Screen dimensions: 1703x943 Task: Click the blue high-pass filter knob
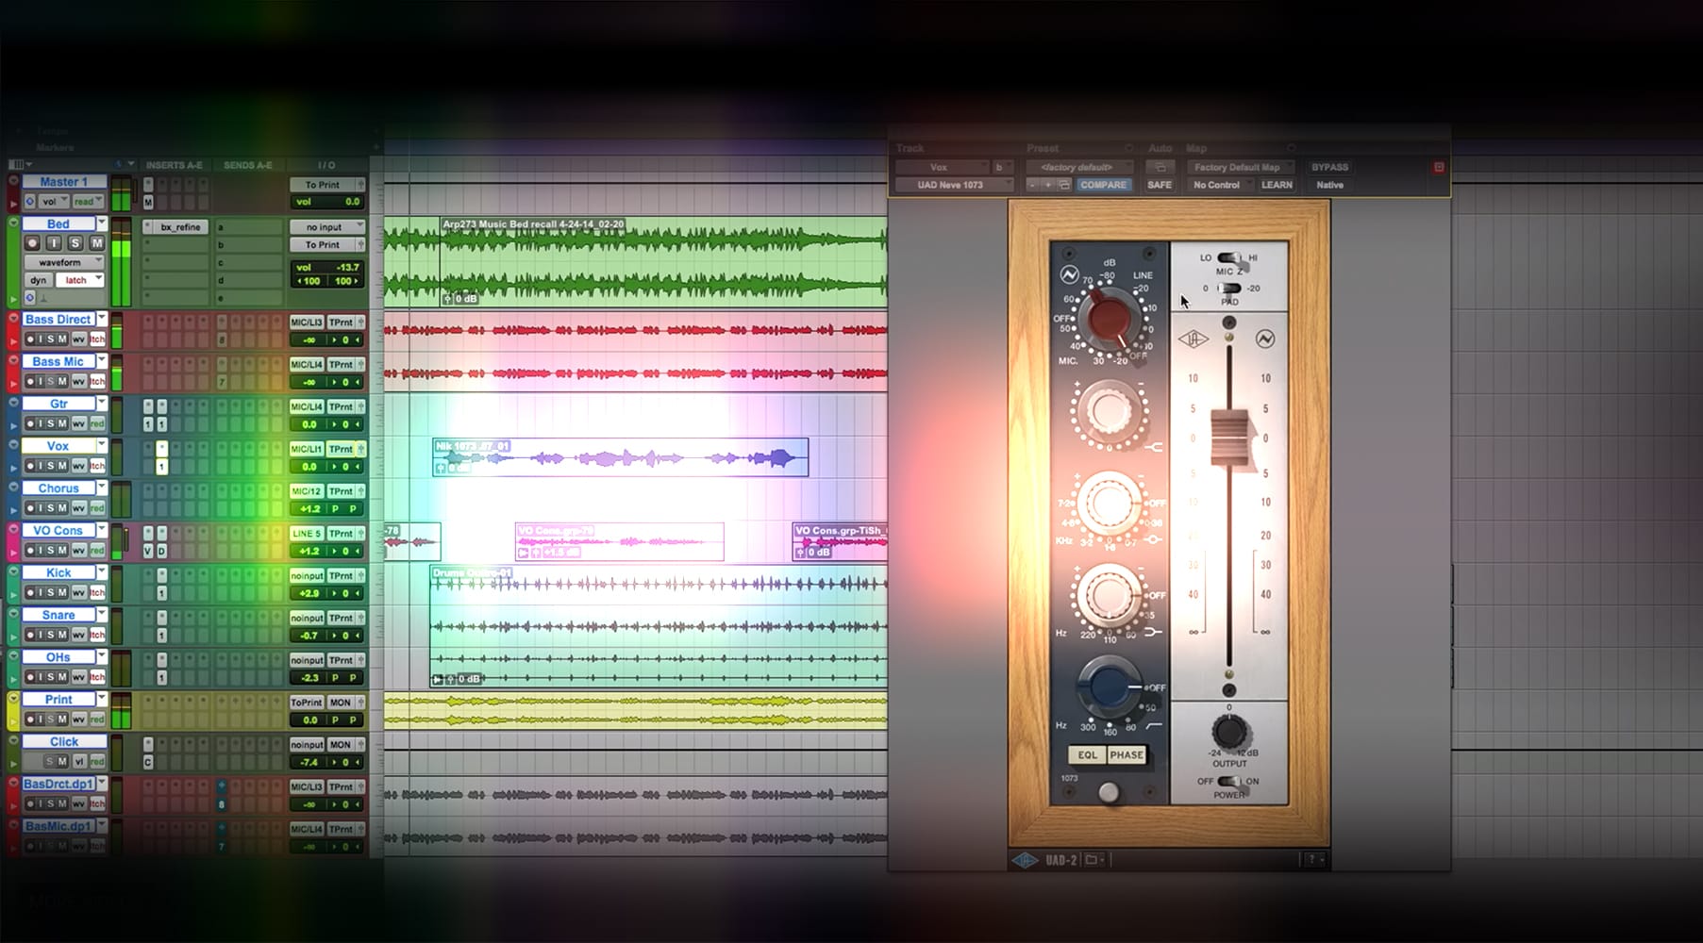point(1108,687)
